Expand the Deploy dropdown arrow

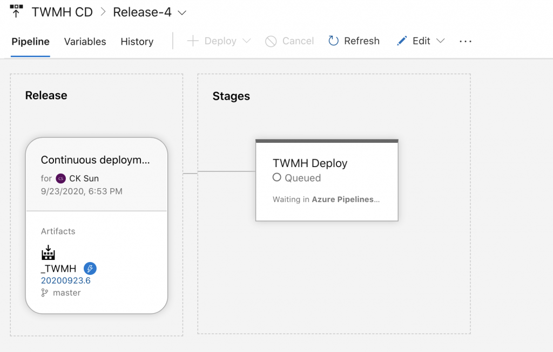point(247,41)
